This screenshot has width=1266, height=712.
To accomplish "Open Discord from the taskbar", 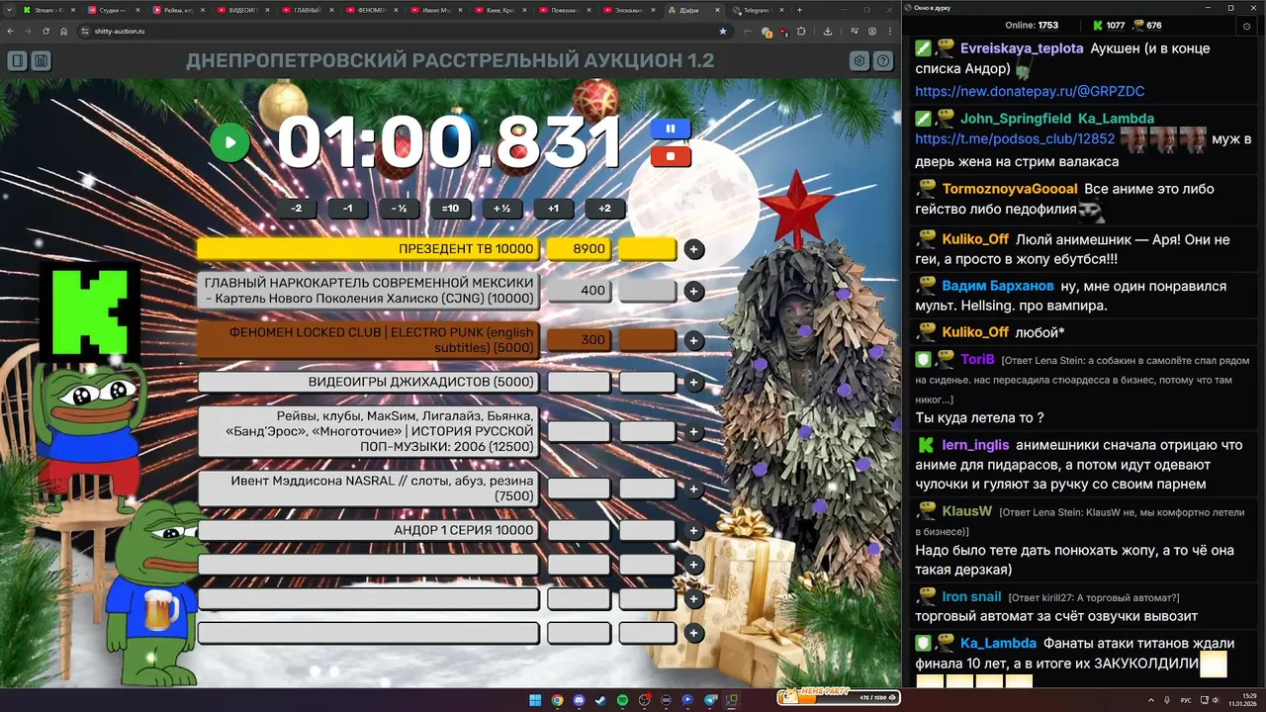I will click(579, 700).
